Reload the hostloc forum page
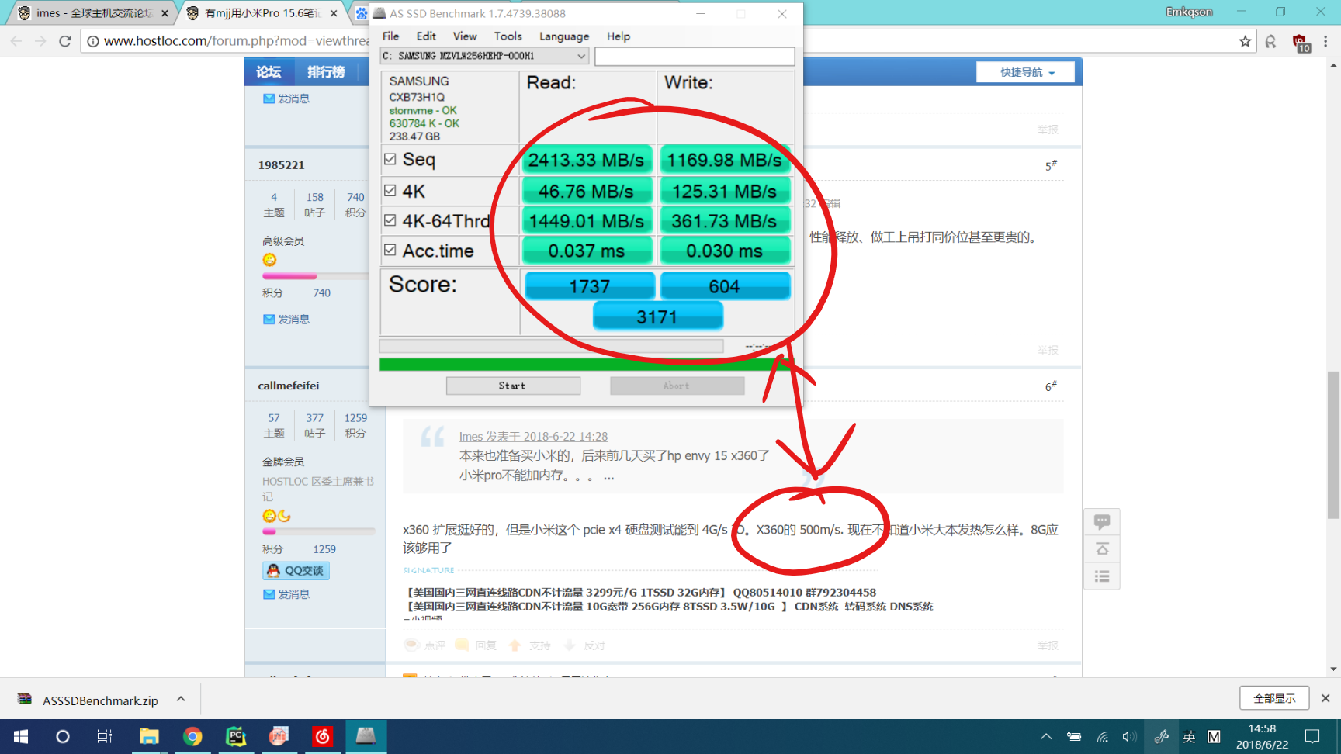The height and width of the screenshot is (754, 1341). pos(65,41)
